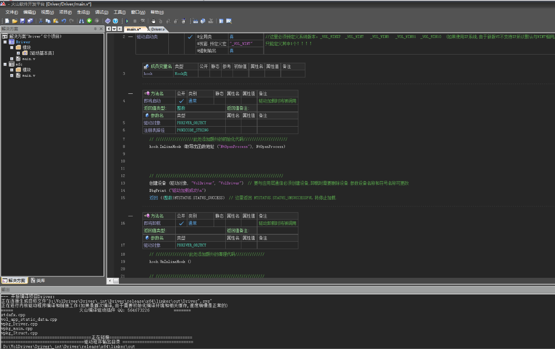Screen dimensions: 555x349
Task: Open the 文件 menu
Action: point(12,12)
